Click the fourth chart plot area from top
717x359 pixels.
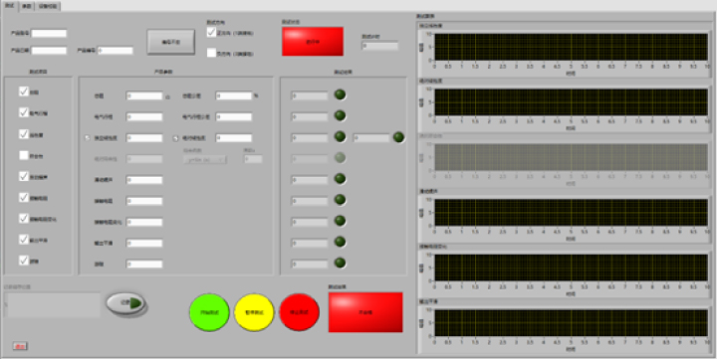coord(571,213)
